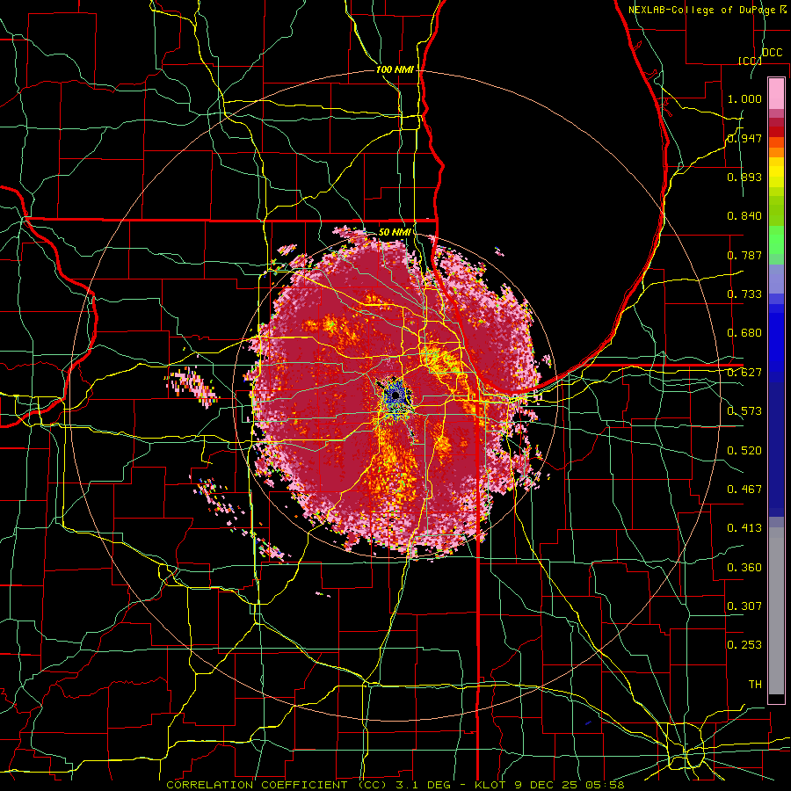Click the 0.573 legend value

[x=744, y=411]
